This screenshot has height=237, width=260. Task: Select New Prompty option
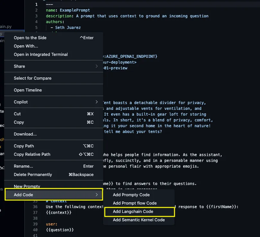27,186
